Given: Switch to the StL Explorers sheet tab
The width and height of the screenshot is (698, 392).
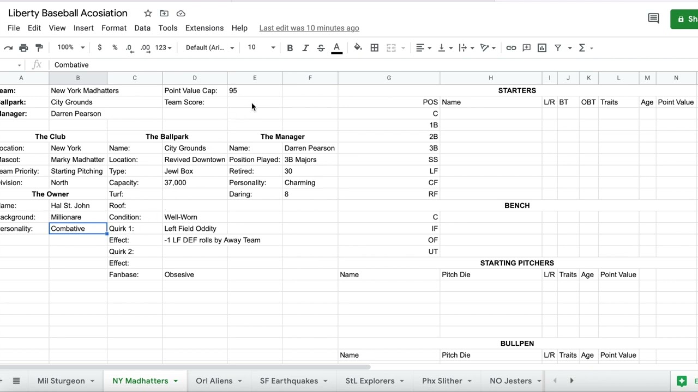Looking at the screenshot, I should (370, 381).
